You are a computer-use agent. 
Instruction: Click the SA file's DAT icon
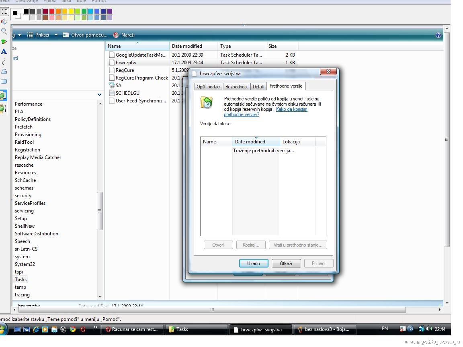pyautogui.click(x=112, y=85)
